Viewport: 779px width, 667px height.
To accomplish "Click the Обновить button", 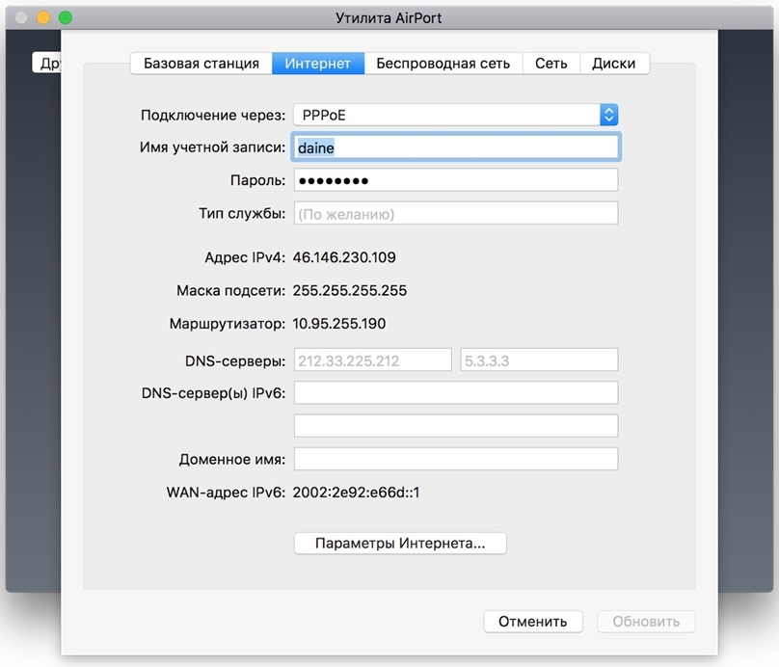I will [646, 622].
